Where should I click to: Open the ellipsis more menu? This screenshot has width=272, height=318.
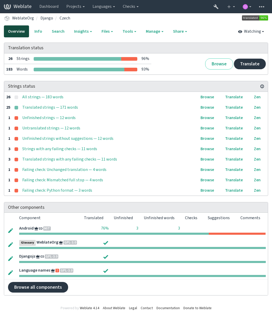(262, 6)
